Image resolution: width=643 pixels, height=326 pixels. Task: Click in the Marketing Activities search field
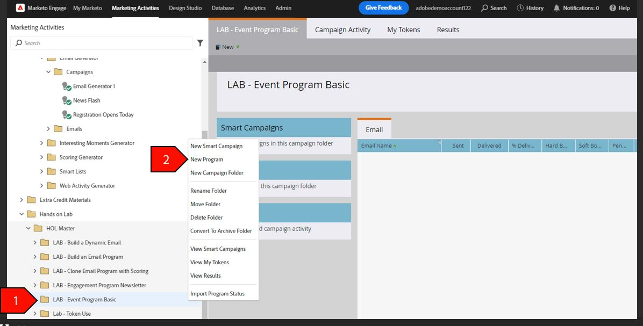click(101, 43)
